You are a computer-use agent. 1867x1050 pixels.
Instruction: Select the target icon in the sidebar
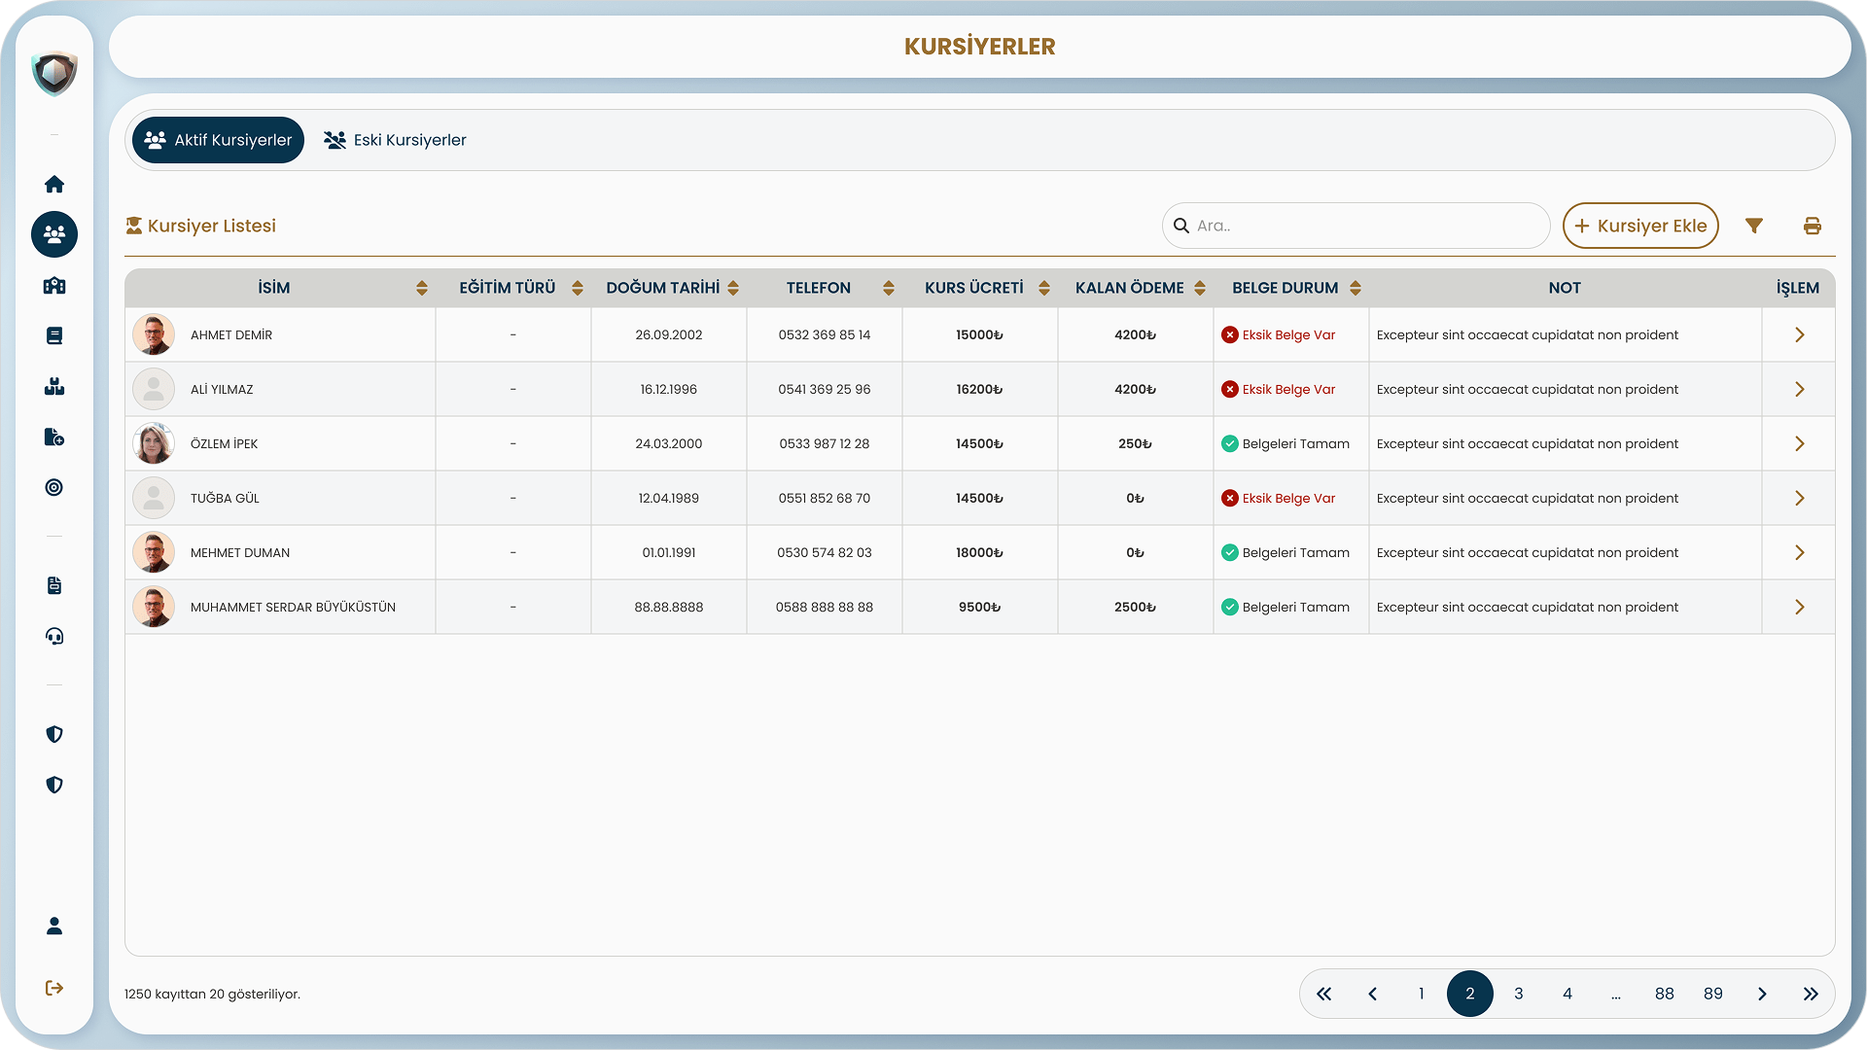(54, 487)
